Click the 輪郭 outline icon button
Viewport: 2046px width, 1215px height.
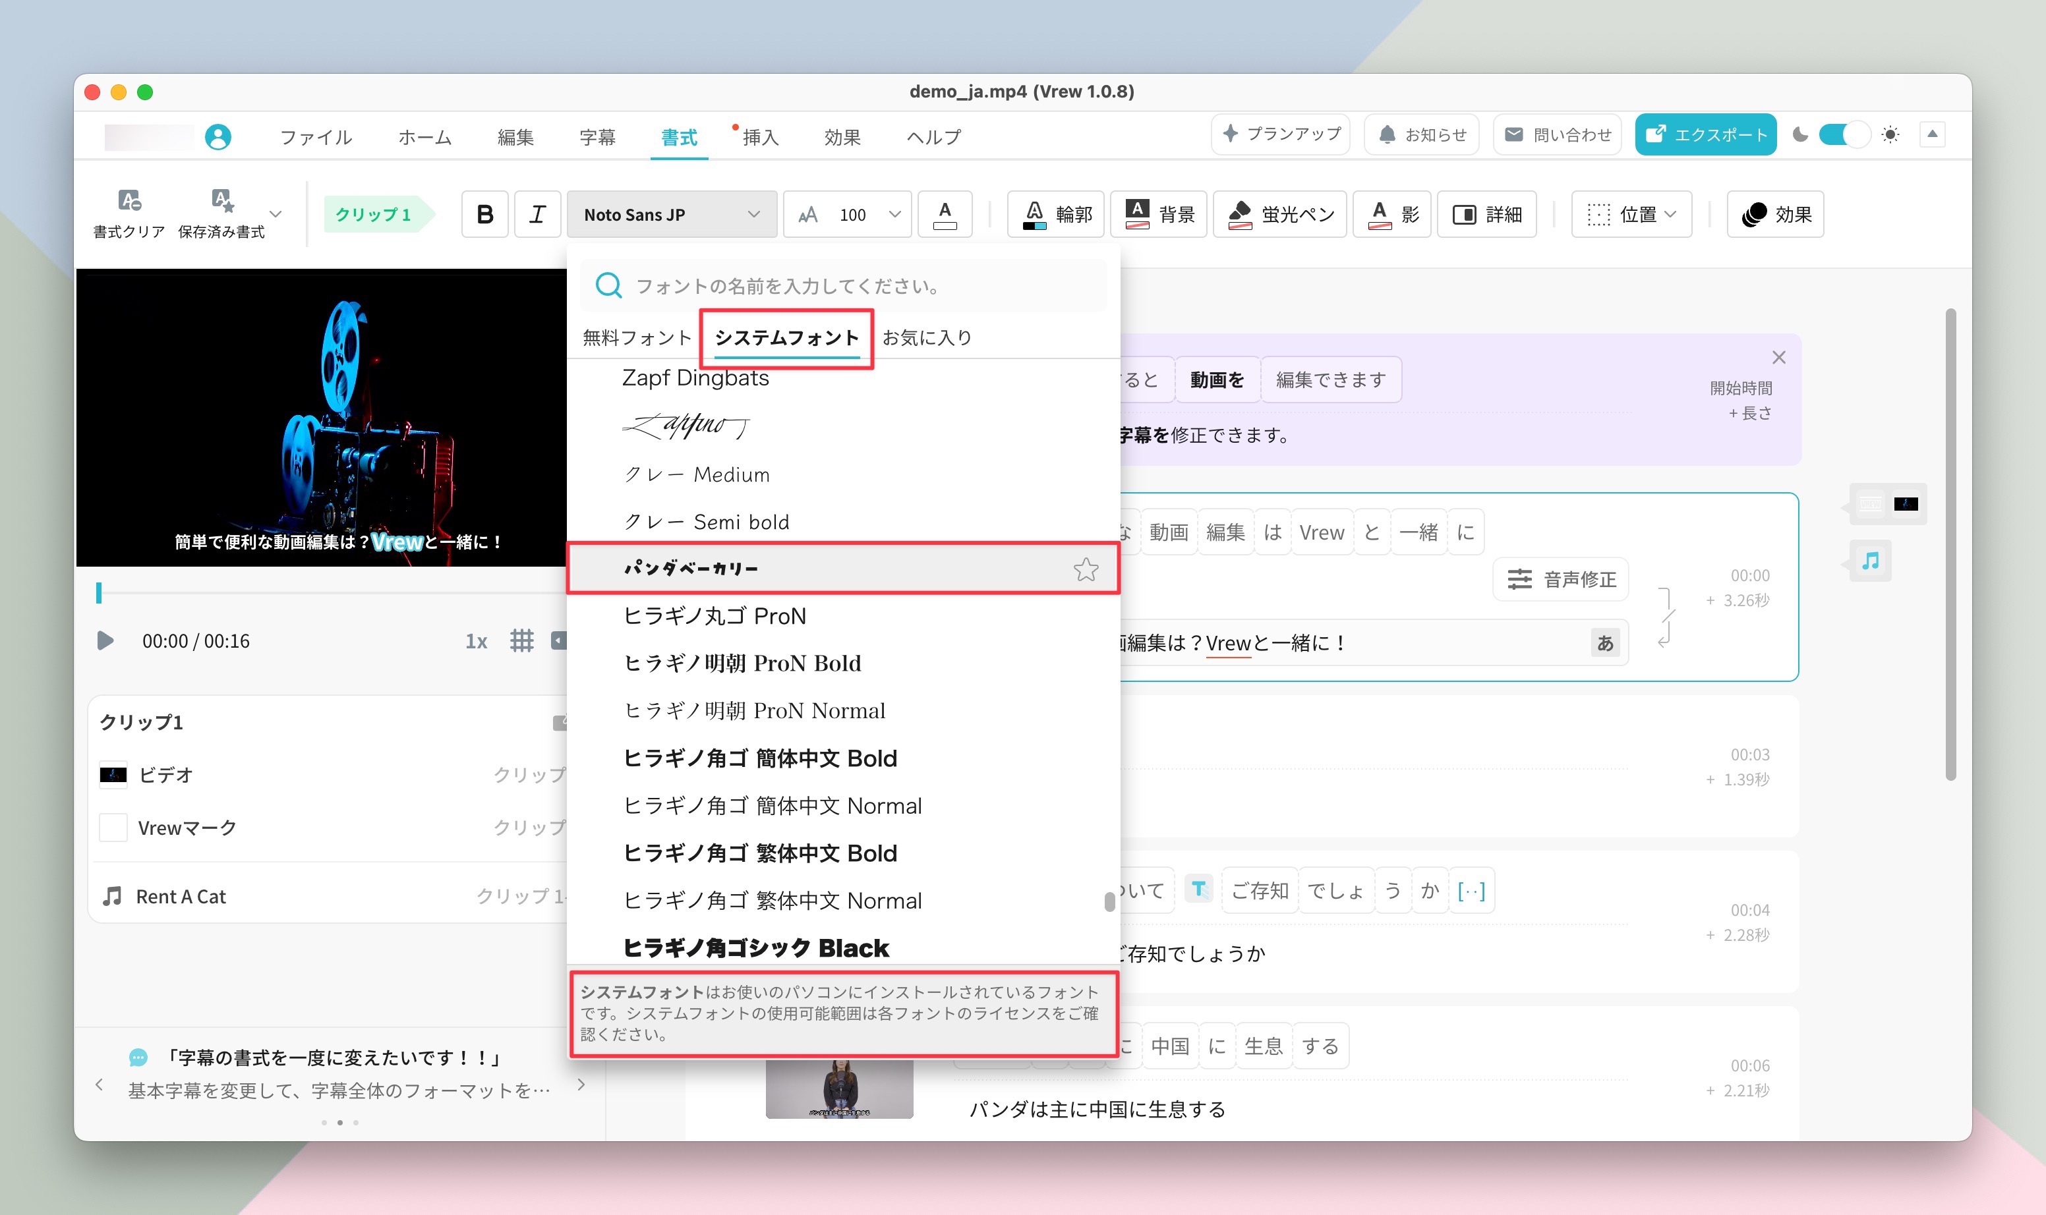(x=1056, y=215)
